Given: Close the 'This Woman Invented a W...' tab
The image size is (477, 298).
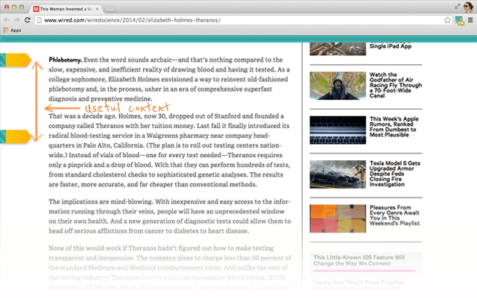Looking at the screenshot, I should (97, 9).
